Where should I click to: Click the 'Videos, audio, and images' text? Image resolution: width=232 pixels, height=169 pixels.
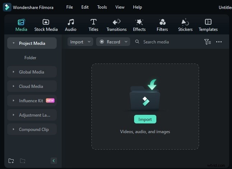coord(145,132)
